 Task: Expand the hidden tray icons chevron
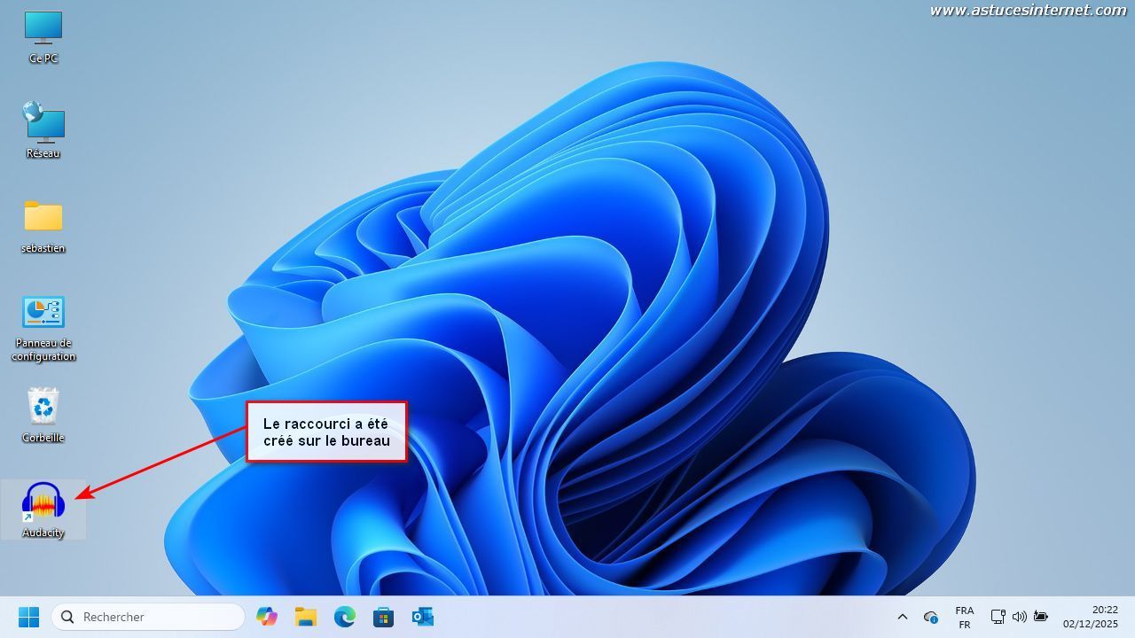coord(903,617)
